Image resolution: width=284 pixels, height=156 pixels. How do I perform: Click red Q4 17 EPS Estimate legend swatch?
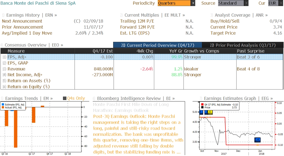[202, 105]
